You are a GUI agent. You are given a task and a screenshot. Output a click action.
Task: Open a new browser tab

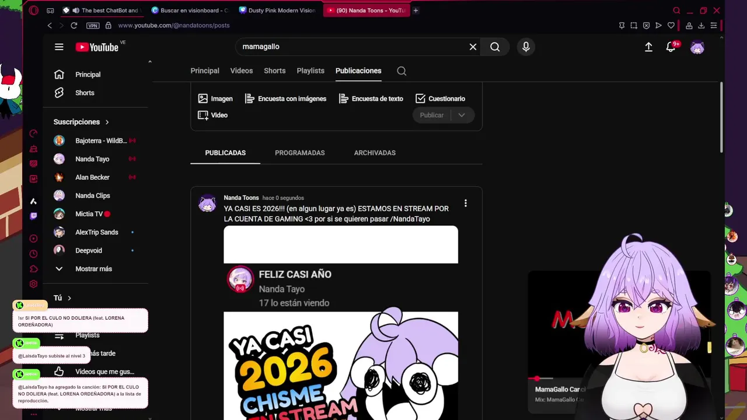[416, 10]
